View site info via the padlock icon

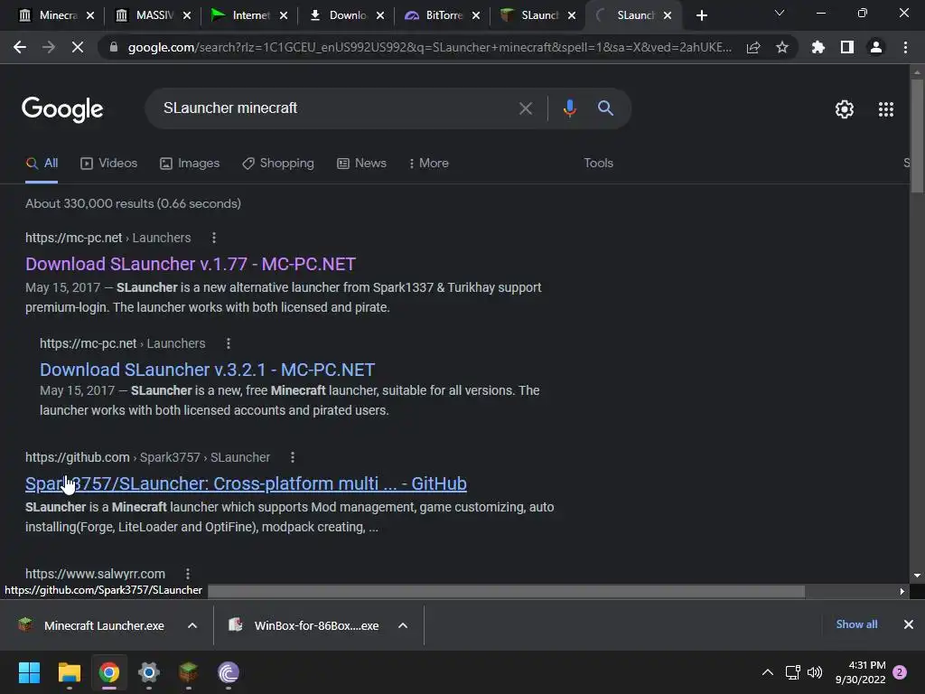(x=114, y=47)
